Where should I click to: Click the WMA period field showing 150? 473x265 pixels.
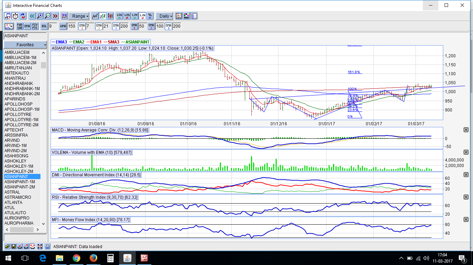(72, 26)
